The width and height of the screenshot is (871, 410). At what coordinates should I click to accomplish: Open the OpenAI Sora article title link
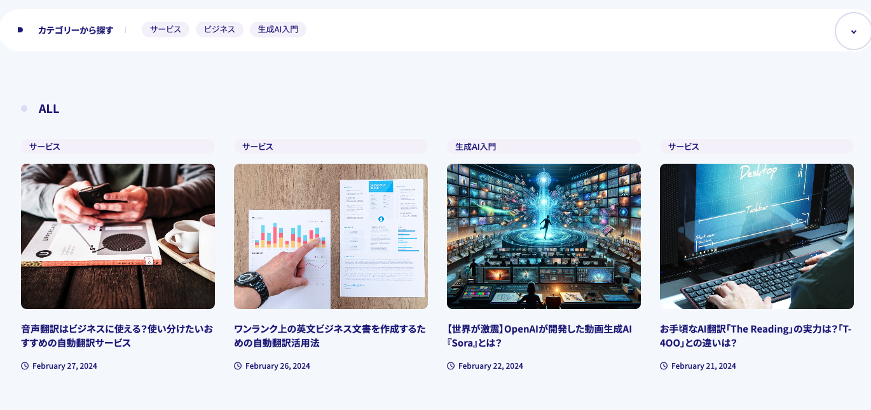pos(539,336)
